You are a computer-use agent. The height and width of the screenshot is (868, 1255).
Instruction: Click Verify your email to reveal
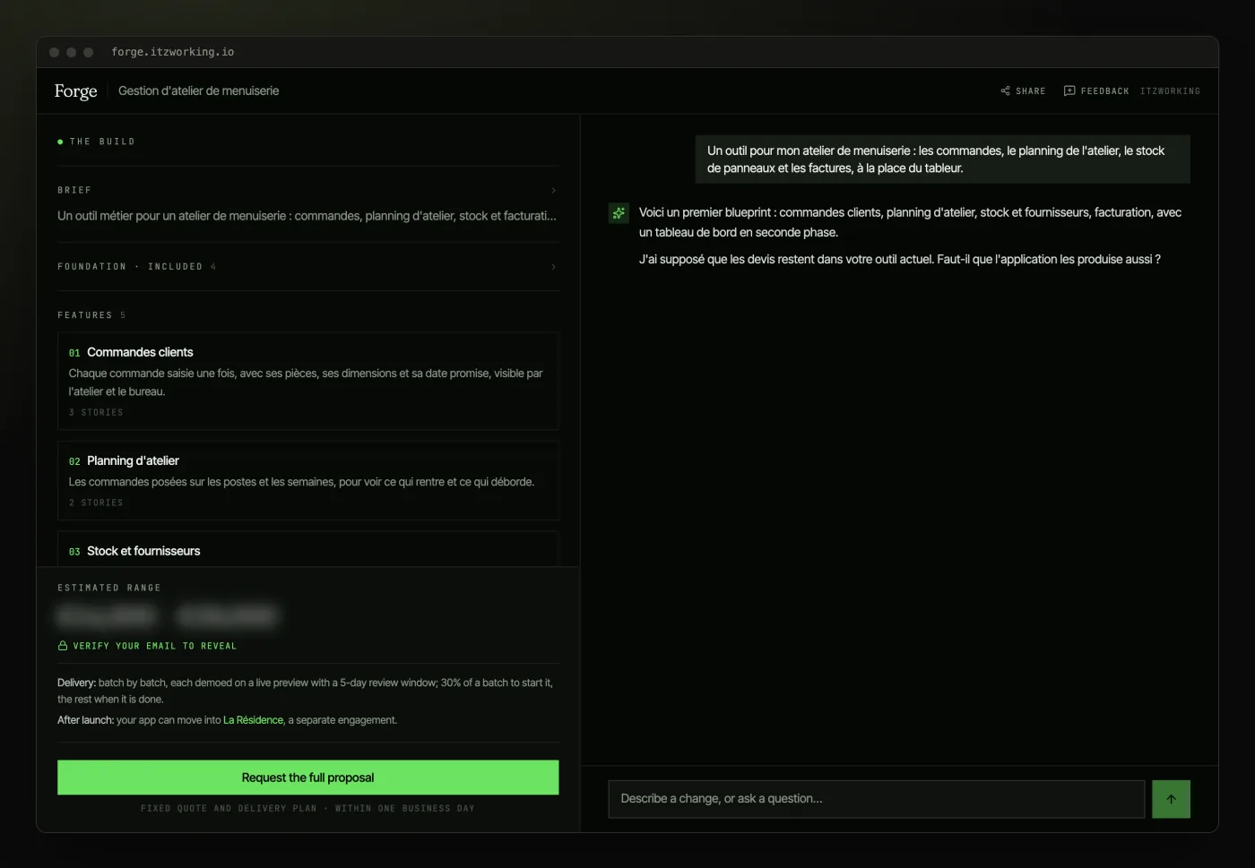point(155,646)
